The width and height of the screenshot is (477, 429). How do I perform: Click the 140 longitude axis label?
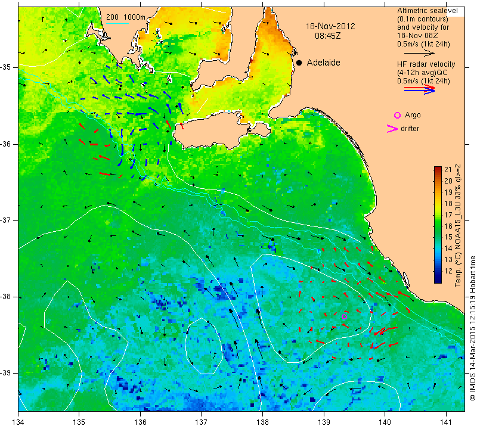click(385, 422)
